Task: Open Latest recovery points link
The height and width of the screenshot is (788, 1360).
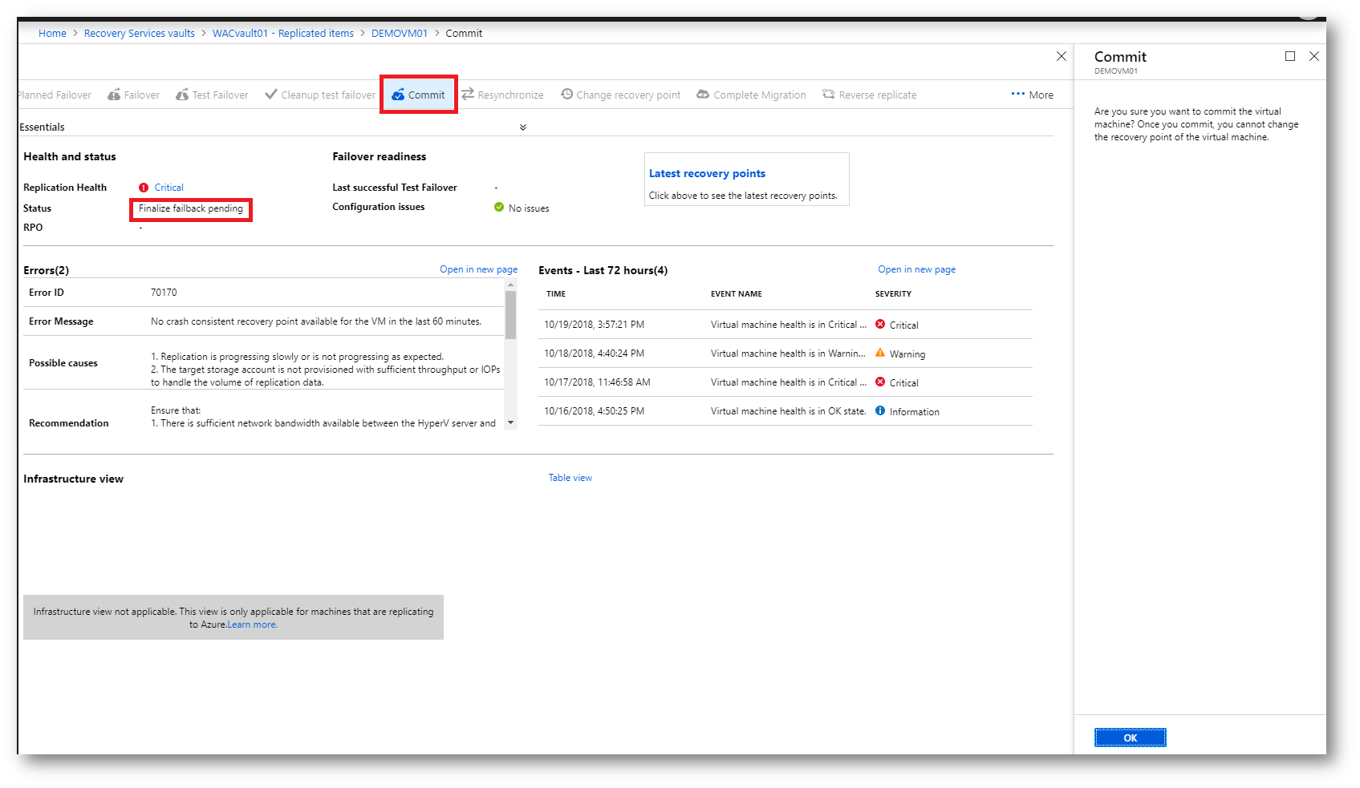Action: tap(707, 173)
